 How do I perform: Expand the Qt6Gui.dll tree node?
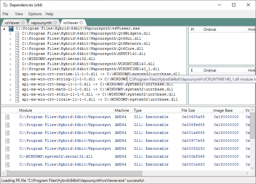pyautogui.click(x=11, y=39)
